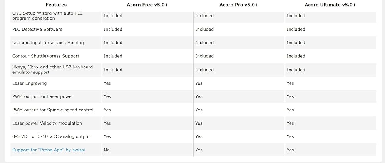This screenshot has width=385, height=163.
Task: Select Acorn Pro's "Yes" cell for Probe App support
Action: tap(199, 150)
